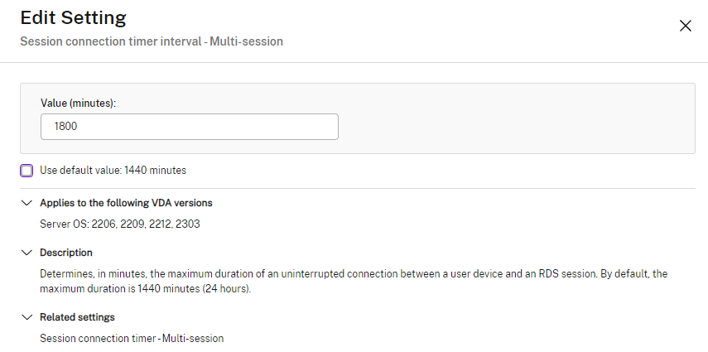This screenshot has width=708, height=352.
Task: Enable the Use default value checkbox
Action: point(27,171)
